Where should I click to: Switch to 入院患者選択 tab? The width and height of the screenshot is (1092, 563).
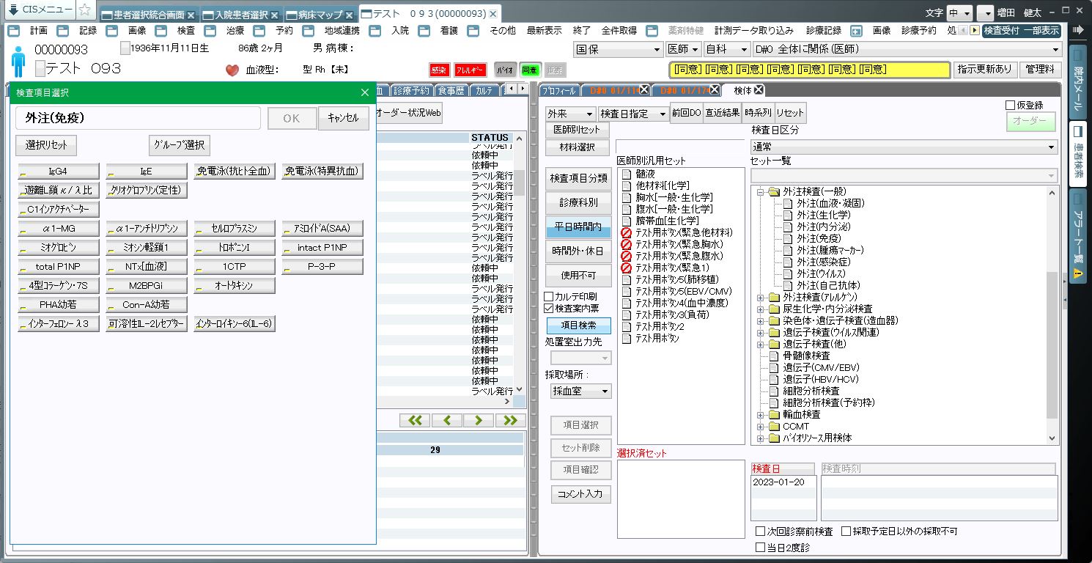coord(241,15)
